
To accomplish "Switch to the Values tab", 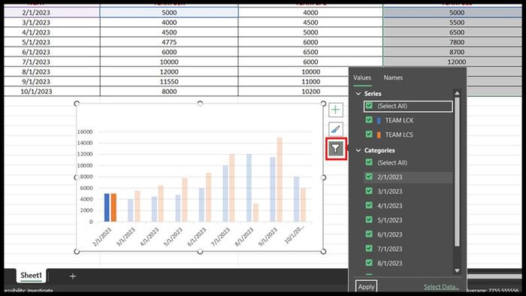I will [x=362, y=77].
